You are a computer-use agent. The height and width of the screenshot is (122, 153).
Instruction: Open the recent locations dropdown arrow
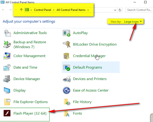pos(16,10)
